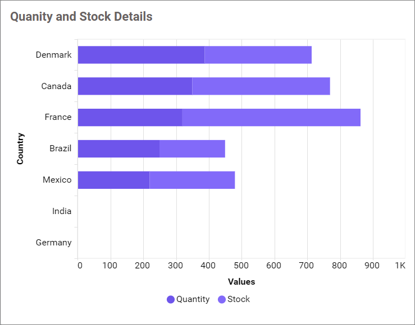Click Denmark's Stock bar segment

258,55
